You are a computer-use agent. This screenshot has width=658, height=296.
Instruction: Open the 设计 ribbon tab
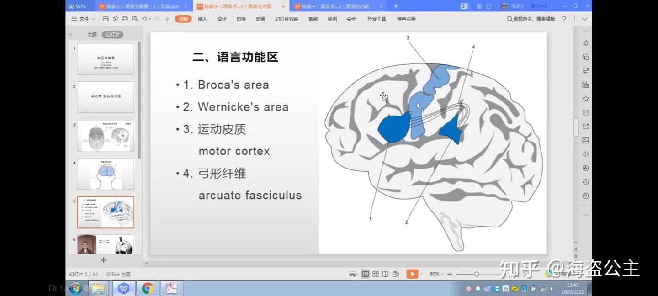point(222,19)
